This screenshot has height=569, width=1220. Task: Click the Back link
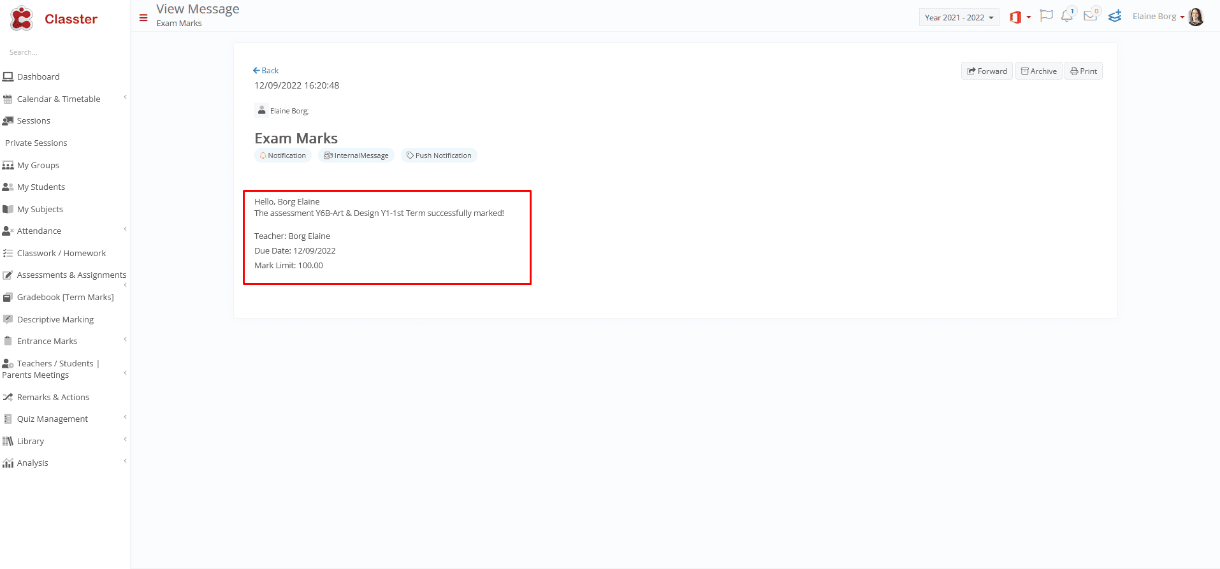266,71
